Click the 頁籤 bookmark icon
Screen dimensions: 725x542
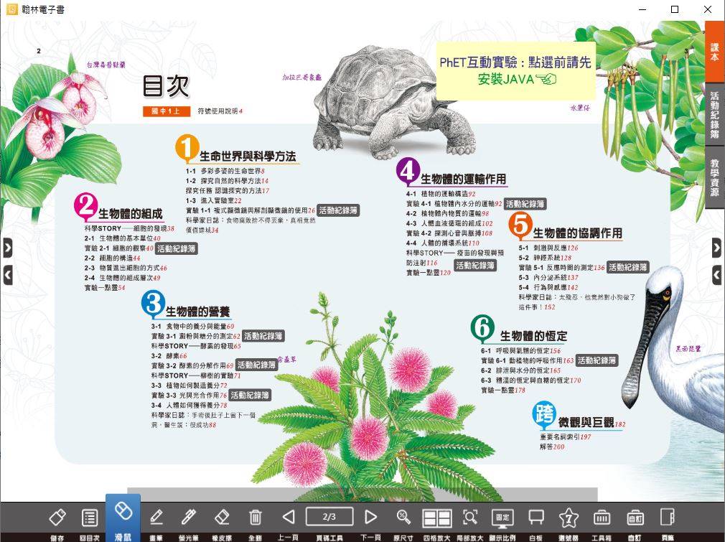pyautogui.click(x=668, y=517)
